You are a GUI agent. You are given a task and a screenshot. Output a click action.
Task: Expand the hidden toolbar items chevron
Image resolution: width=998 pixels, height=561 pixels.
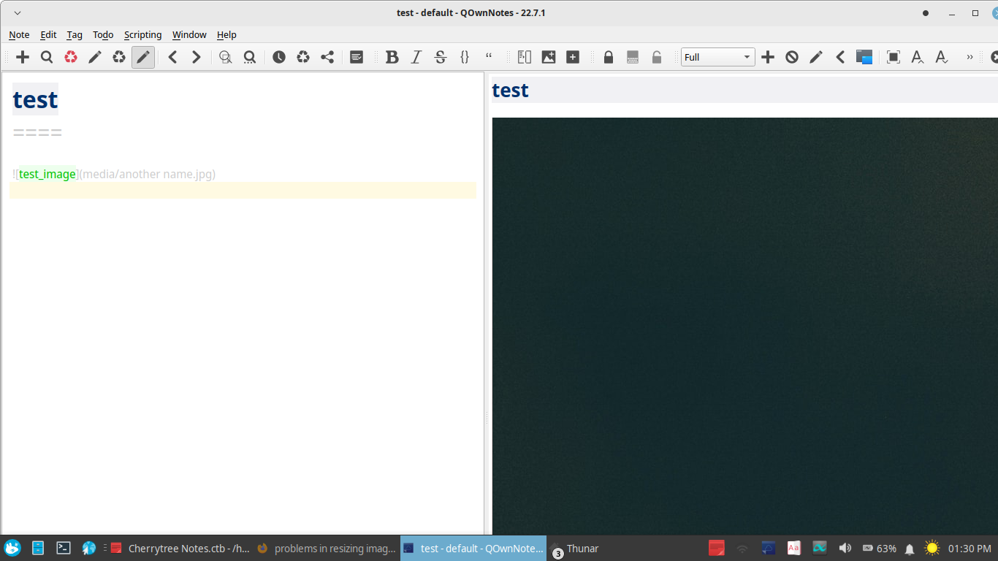(970, 57)
